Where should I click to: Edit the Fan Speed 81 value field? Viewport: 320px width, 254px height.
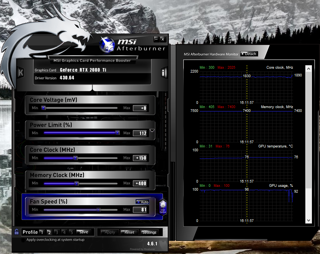[x=140, y=210]
